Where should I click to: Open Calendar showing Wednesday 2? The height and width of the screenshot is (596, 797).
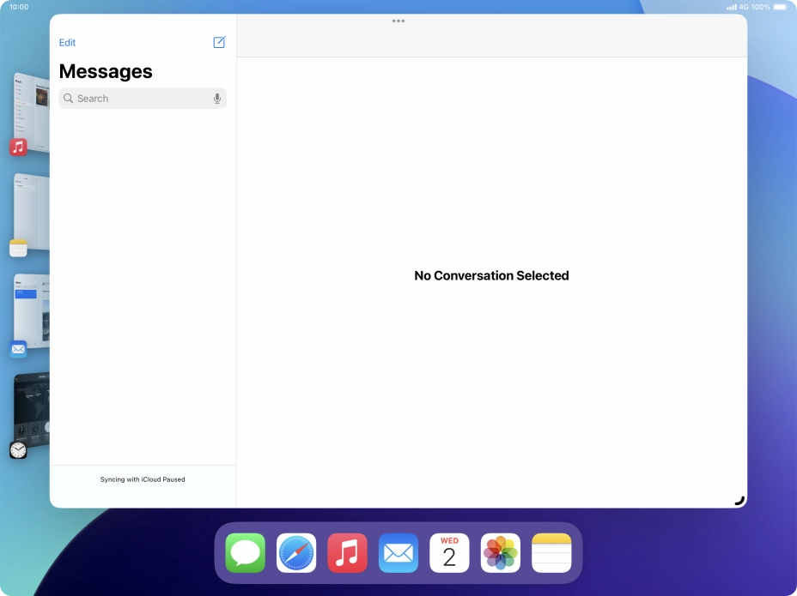pyautogui.click(x=449, y=551)
